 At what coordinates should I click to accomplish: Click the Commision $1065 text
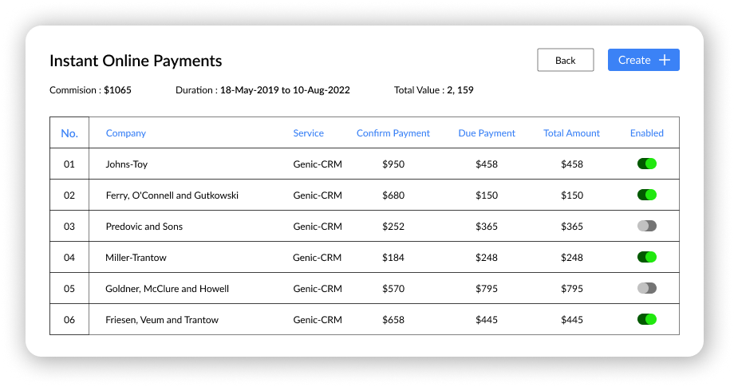click(x=90, y=90)
